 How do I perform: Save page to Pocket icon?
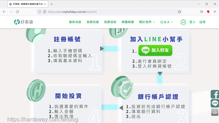[x=202, y=12]
